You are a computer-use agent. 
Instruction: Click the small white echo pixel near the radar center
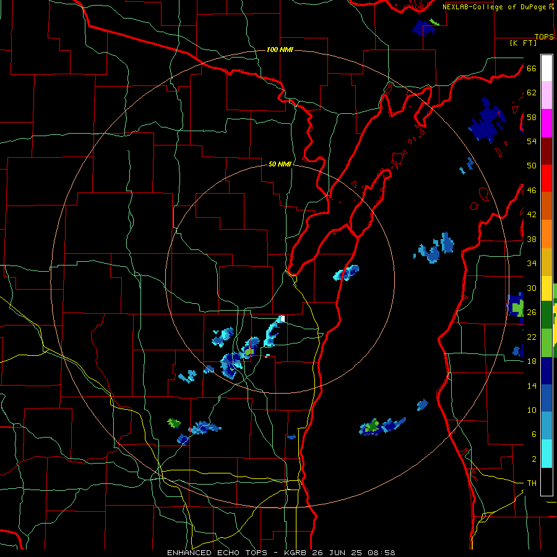point(283,319)
